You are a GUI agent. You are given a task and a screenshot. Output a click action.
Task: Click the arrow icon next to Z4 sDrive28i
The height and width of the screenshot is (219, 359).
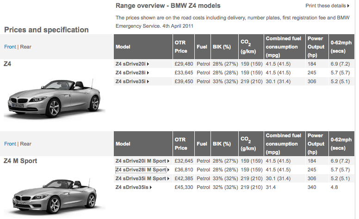[x=148, y=73]
